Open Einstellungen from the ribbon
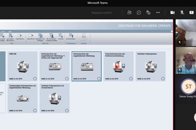The height and width of the screenshot is (130, 196). click(x=71, y=36)
